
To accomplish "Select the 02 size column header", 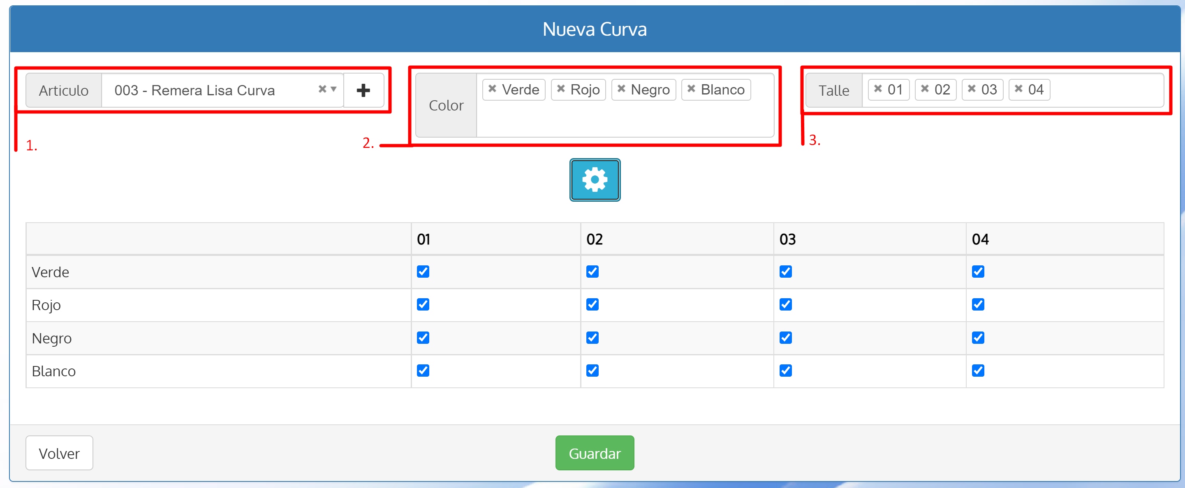I will click(x=594, y=239).
